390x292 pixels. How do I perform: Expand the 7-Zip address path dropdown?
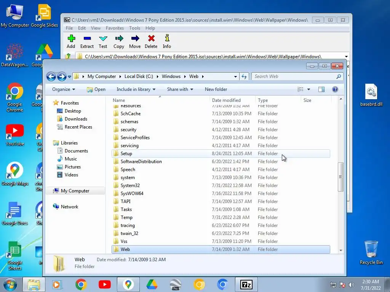pyautogui.click(x=346, y=57)
